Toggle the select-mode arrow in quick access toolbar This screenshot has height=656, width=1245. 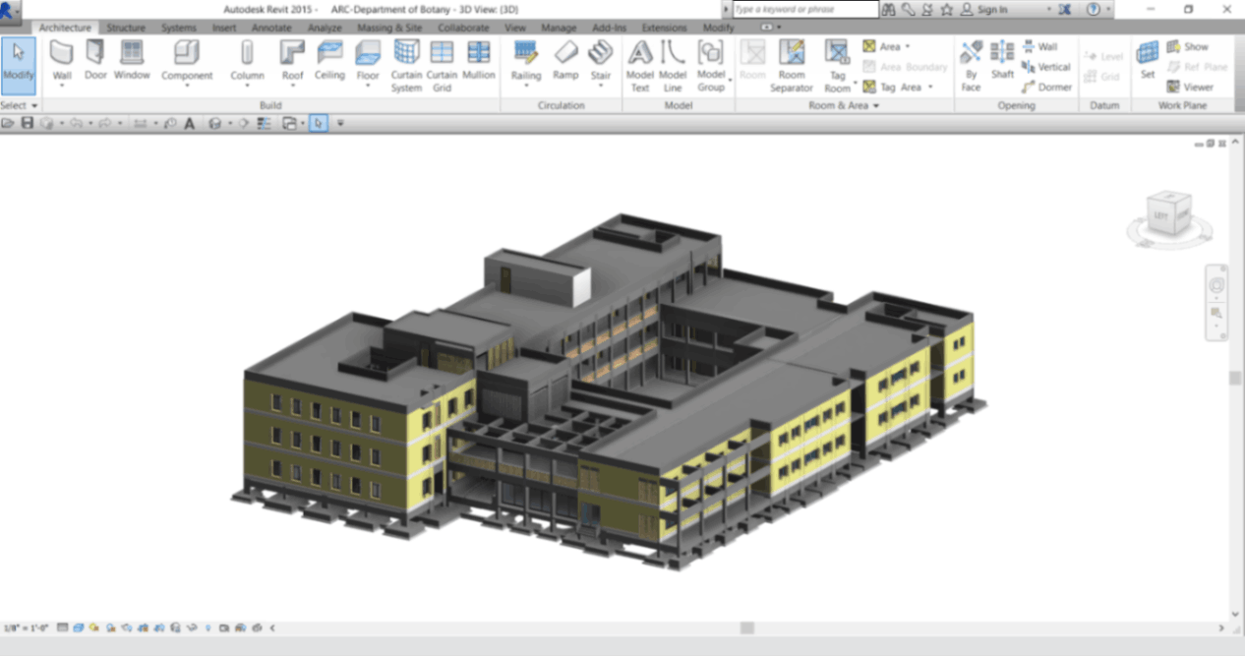tap(318, 123)
